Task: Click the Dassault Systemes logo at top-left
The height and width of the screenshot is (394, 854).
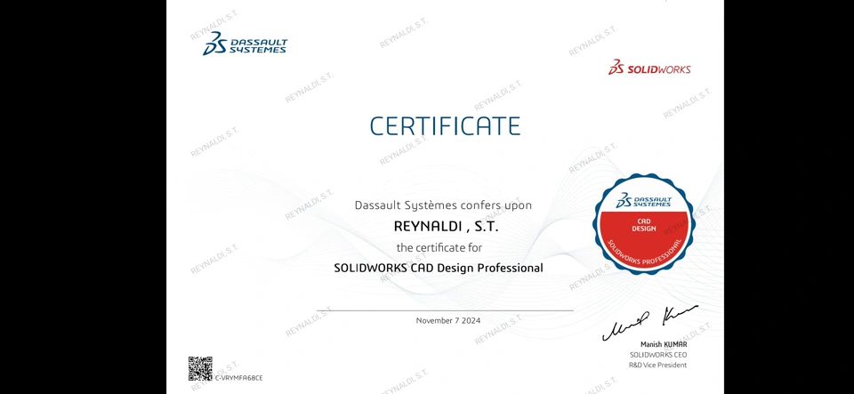Action: tap(246, 43)
